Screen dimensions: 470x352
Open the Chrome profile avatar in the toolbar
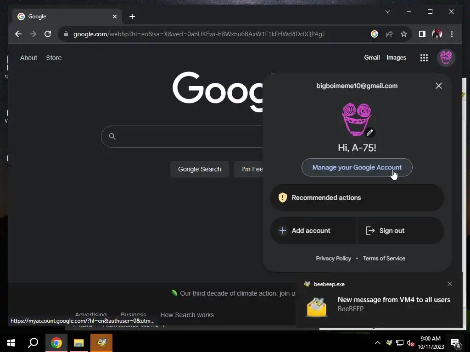pyautogui.click(x=437, y=34)
